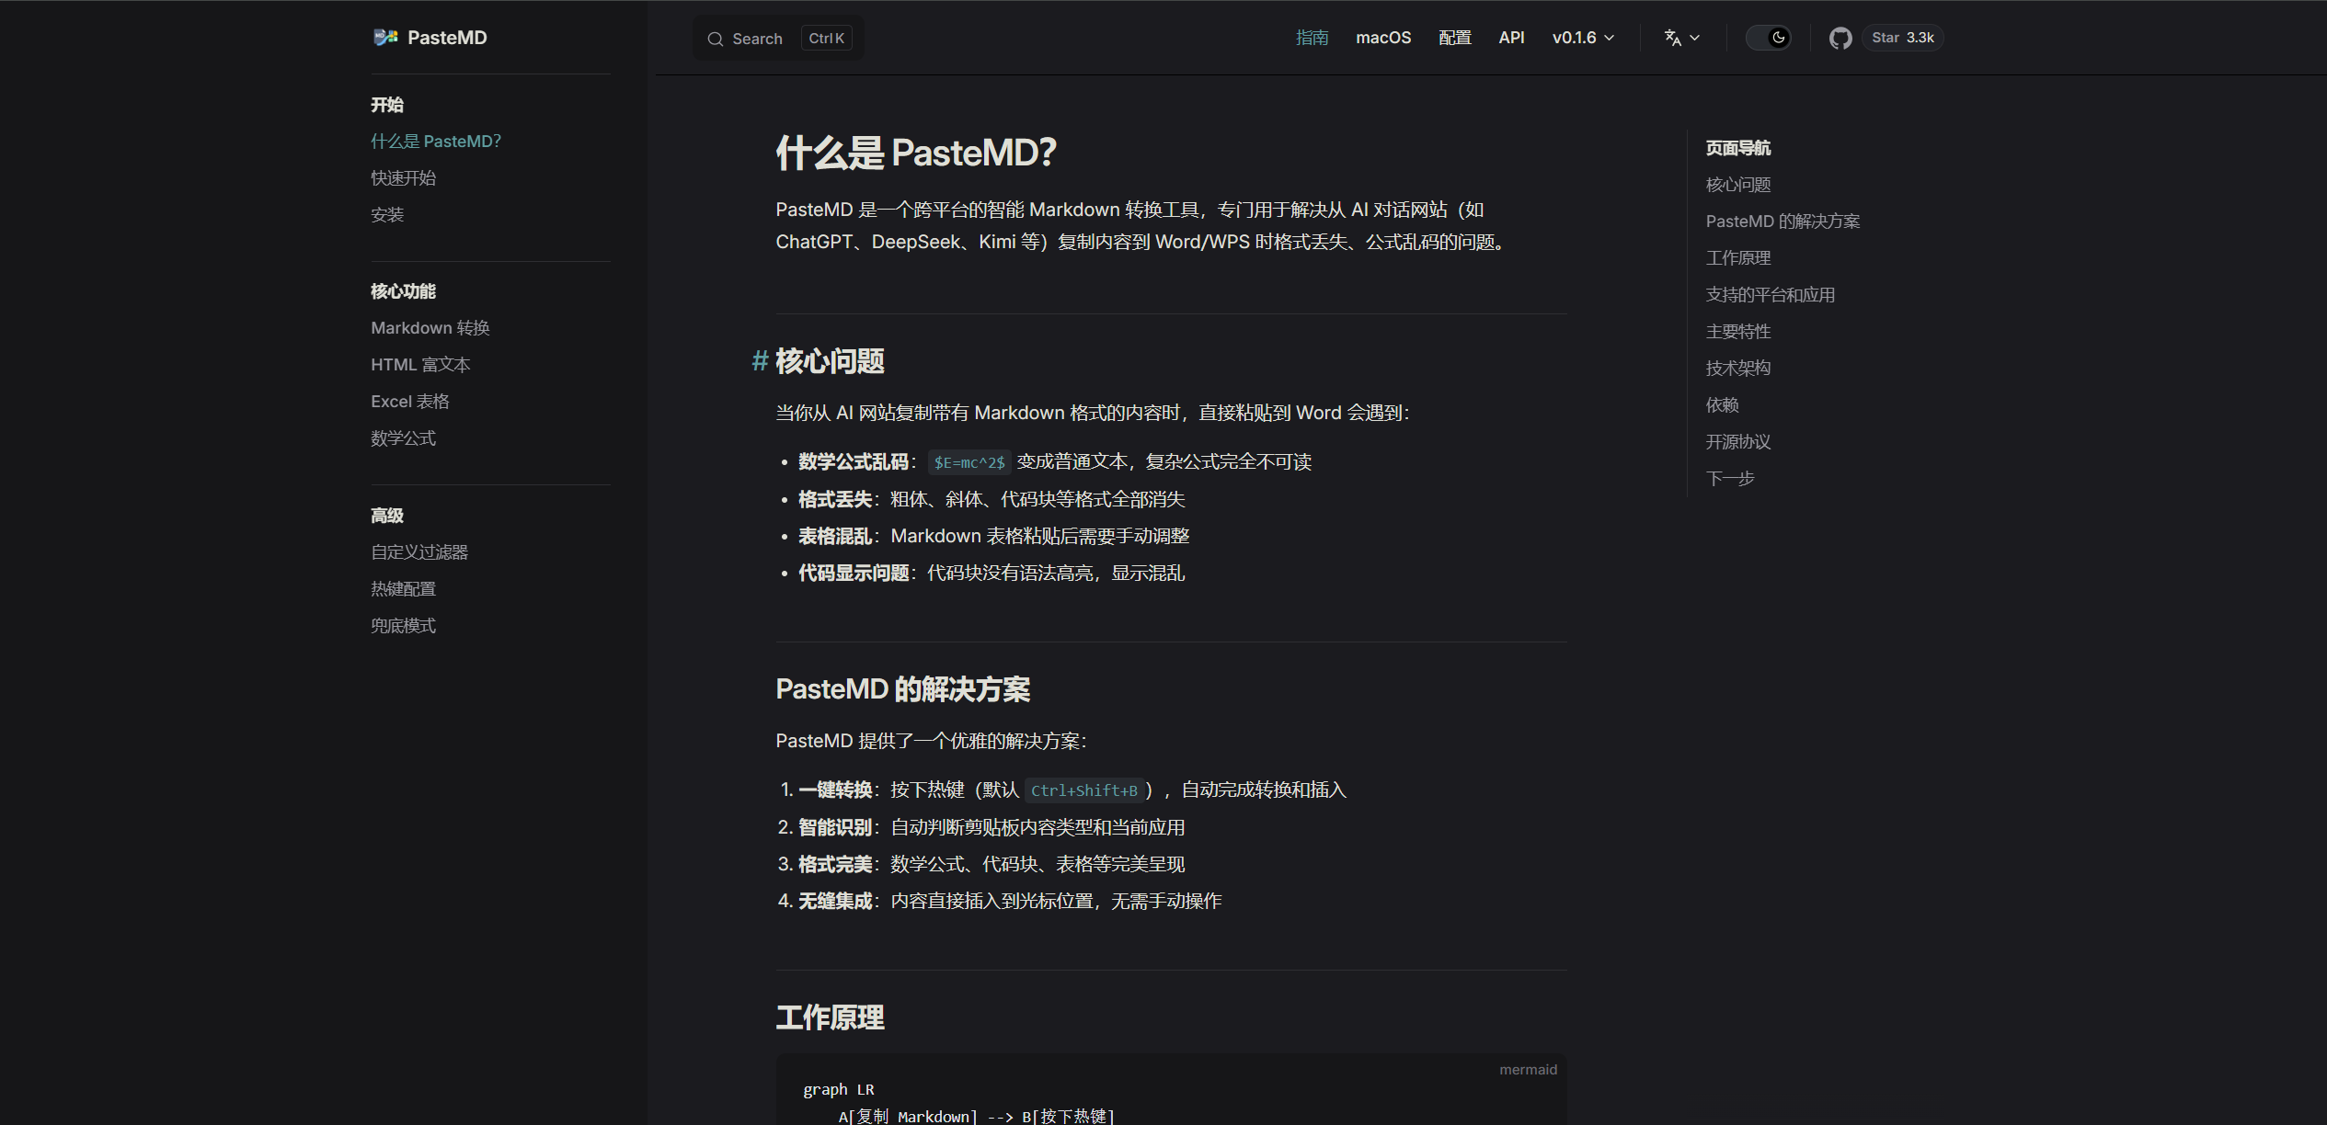Open the API nav menu item

tap(1511, 38)
